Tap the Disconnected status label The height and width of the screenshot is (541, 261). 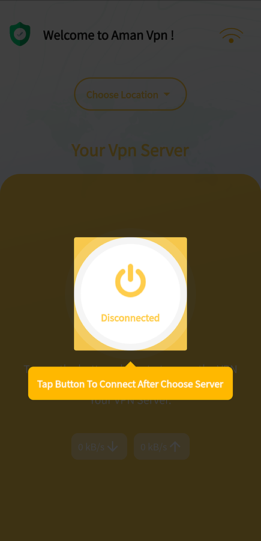(130, 318)
